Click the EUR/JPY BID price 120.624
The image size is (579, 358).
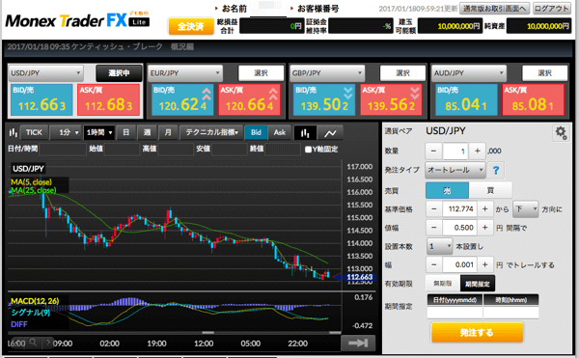[x=182, y=99]
